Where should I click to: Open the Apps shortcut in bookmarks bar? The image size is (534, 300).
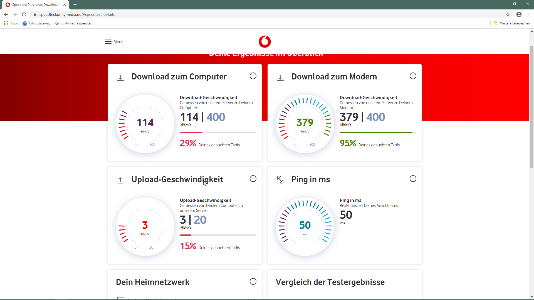click(x=11, y=23)
